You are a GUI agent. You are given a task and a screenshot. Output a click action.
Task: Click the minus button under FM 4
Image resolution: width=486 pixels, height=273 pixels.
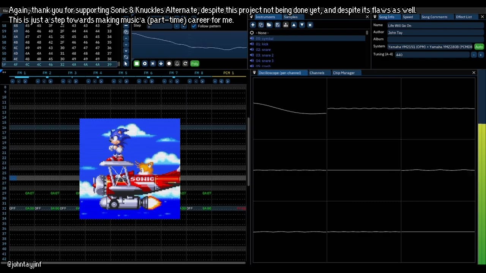pyautogui.click(x=88, y=81)
